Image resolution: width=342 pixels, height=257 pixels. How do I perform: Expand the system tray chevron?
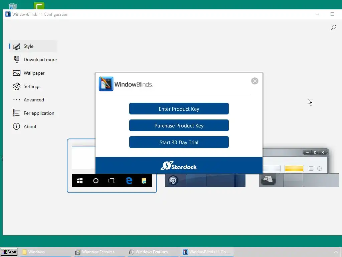click(x=336, y=252)
